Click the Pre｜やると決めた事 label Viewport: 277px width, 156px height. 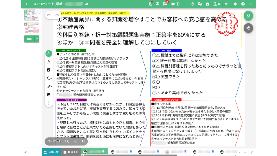71,51
